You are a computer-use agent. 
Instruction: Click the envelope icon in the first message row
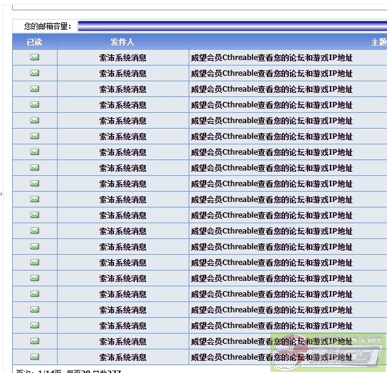(35, 58)
